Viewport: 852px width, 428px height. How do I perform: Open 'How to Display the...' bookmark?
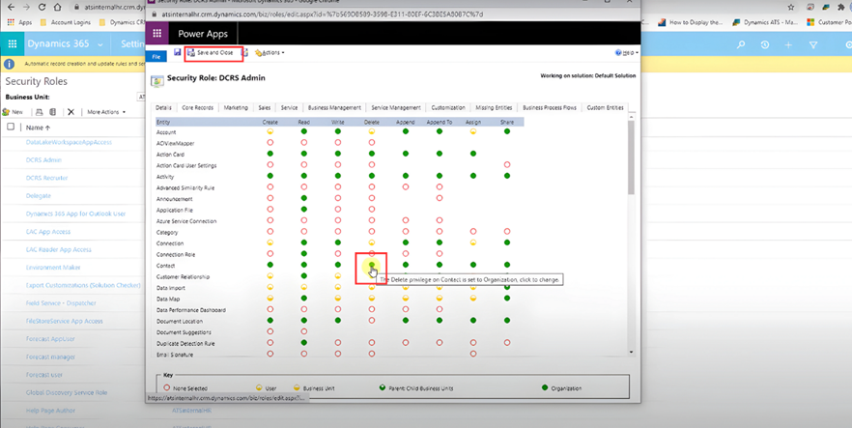pyautogui.click(x=690, y=23)
